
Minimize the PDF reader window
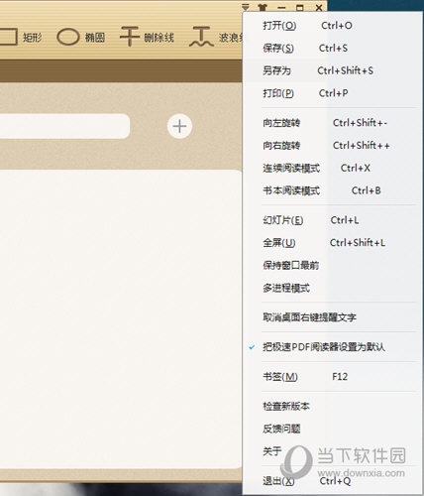click(281, 7)
